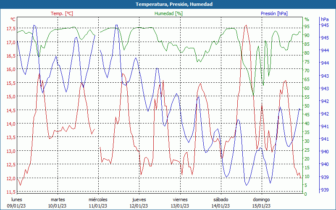Click green humidity axis value "85"

tap(307, 44)
